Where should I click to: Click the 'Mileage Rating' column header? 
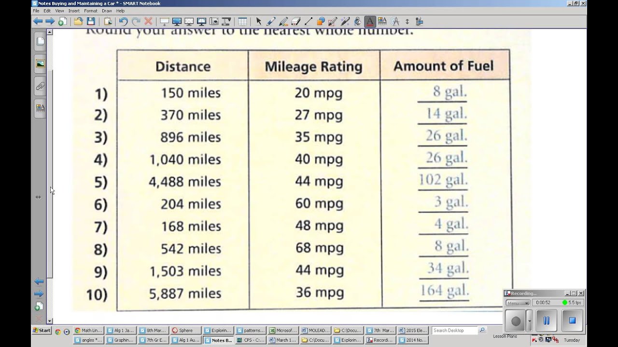pos(313,66)
